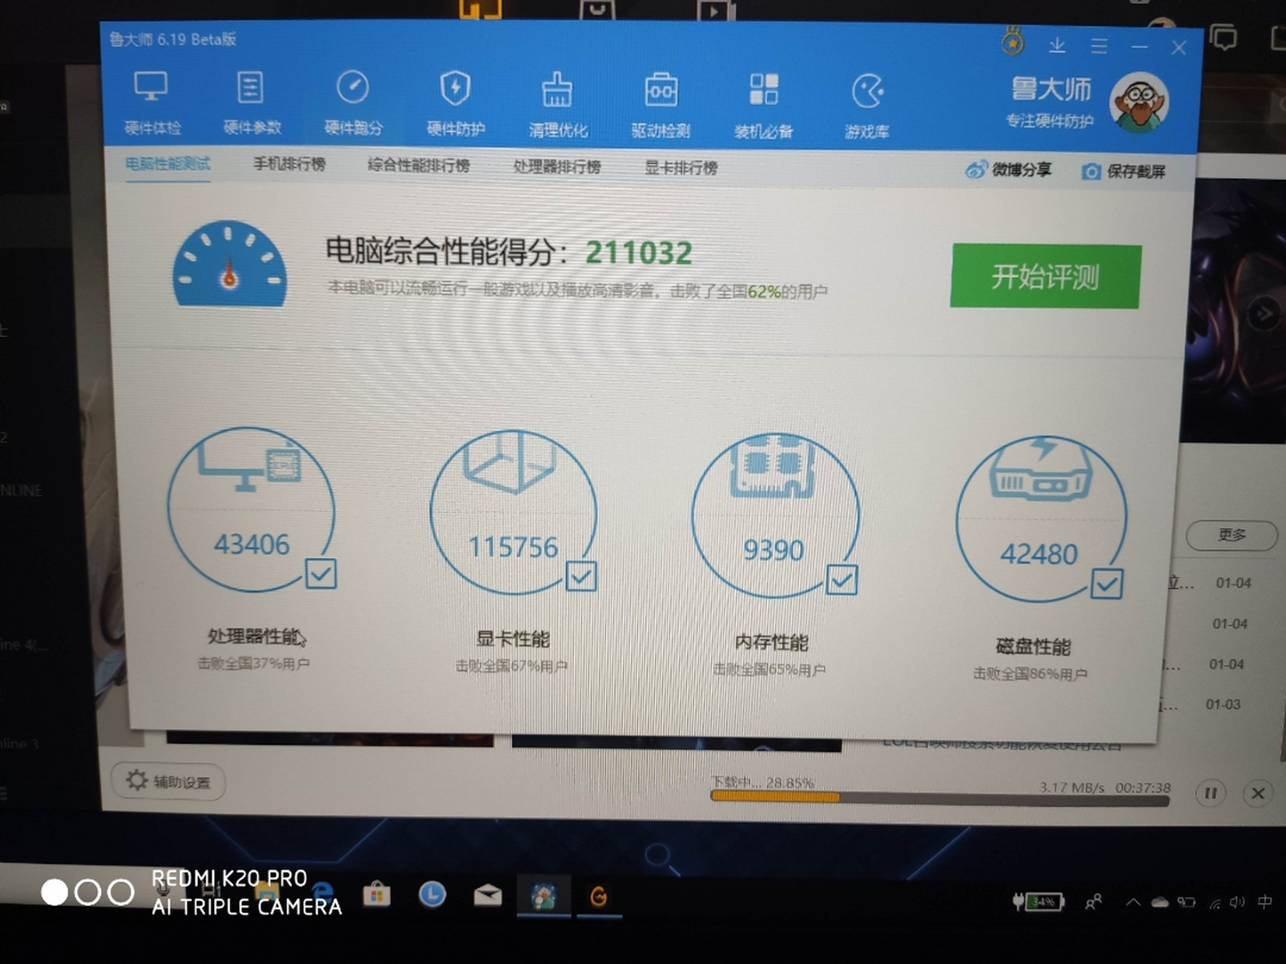Viewport: 1286px width, 964px height.
Task: Start benchmark with 开始评测 button
Action: click(1045, 276)
